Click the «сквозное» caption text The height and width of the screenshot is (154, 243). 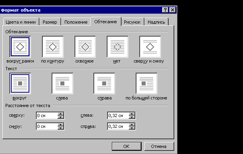click(x=84, y=61)
